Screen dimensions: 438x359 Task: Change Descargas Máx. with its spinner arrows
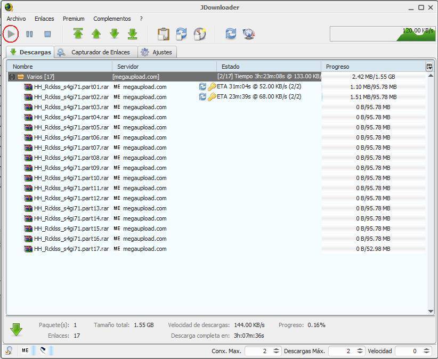pos(360,351)
